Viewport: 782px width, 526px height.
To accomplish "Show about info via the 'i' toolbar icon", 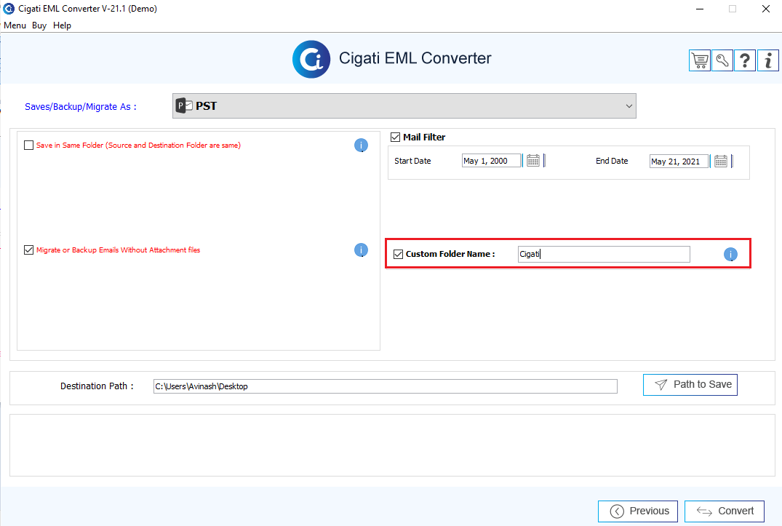I will click(x=768, y=61).
